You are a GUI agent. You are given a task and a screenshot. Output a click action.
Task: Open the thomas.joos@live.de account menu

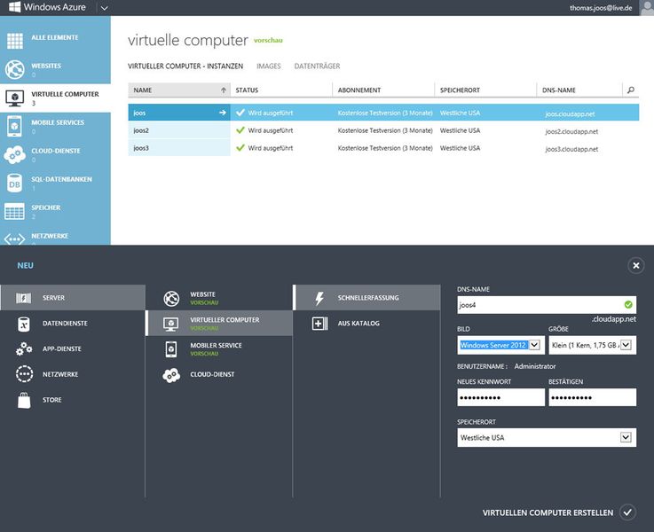[601, 8]
